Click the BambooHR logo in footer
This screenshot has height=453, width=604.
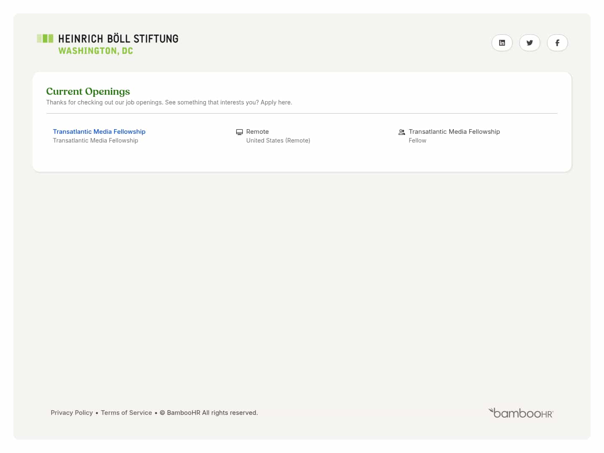point(521,413)
